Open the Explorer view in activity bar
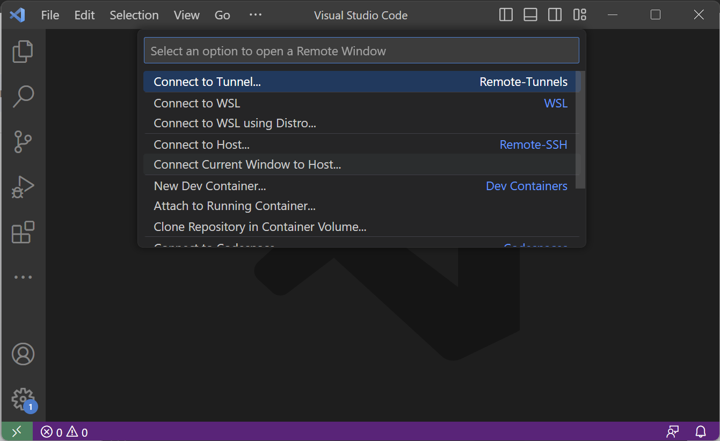 point(23,52)
